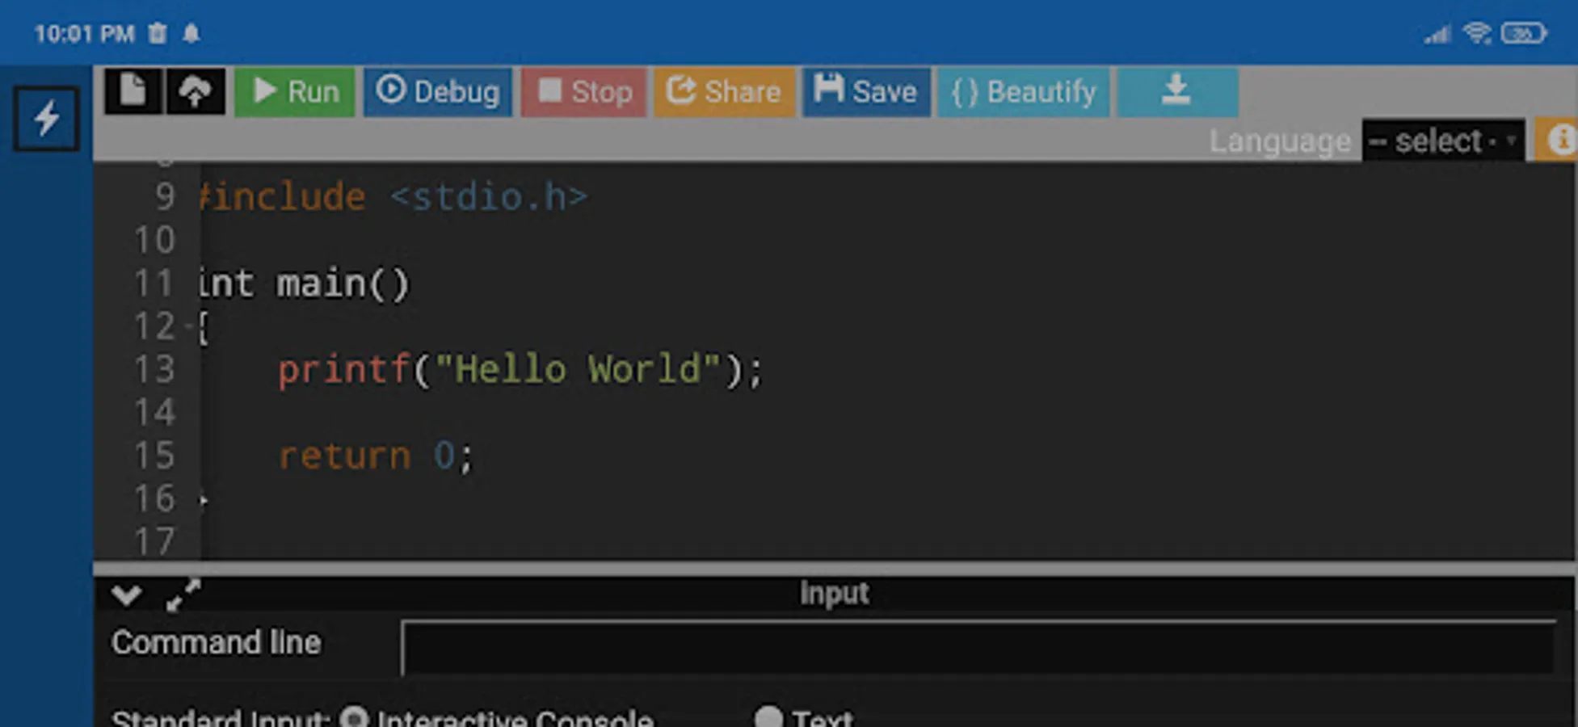Click line number 17 in the gutter
Image resolution: width=1578 pixels, height=727 pixels.
coord(154,542)
